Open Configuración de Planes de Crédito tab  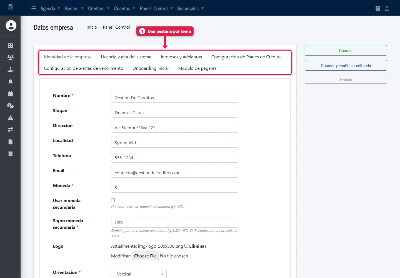[246, 57]
